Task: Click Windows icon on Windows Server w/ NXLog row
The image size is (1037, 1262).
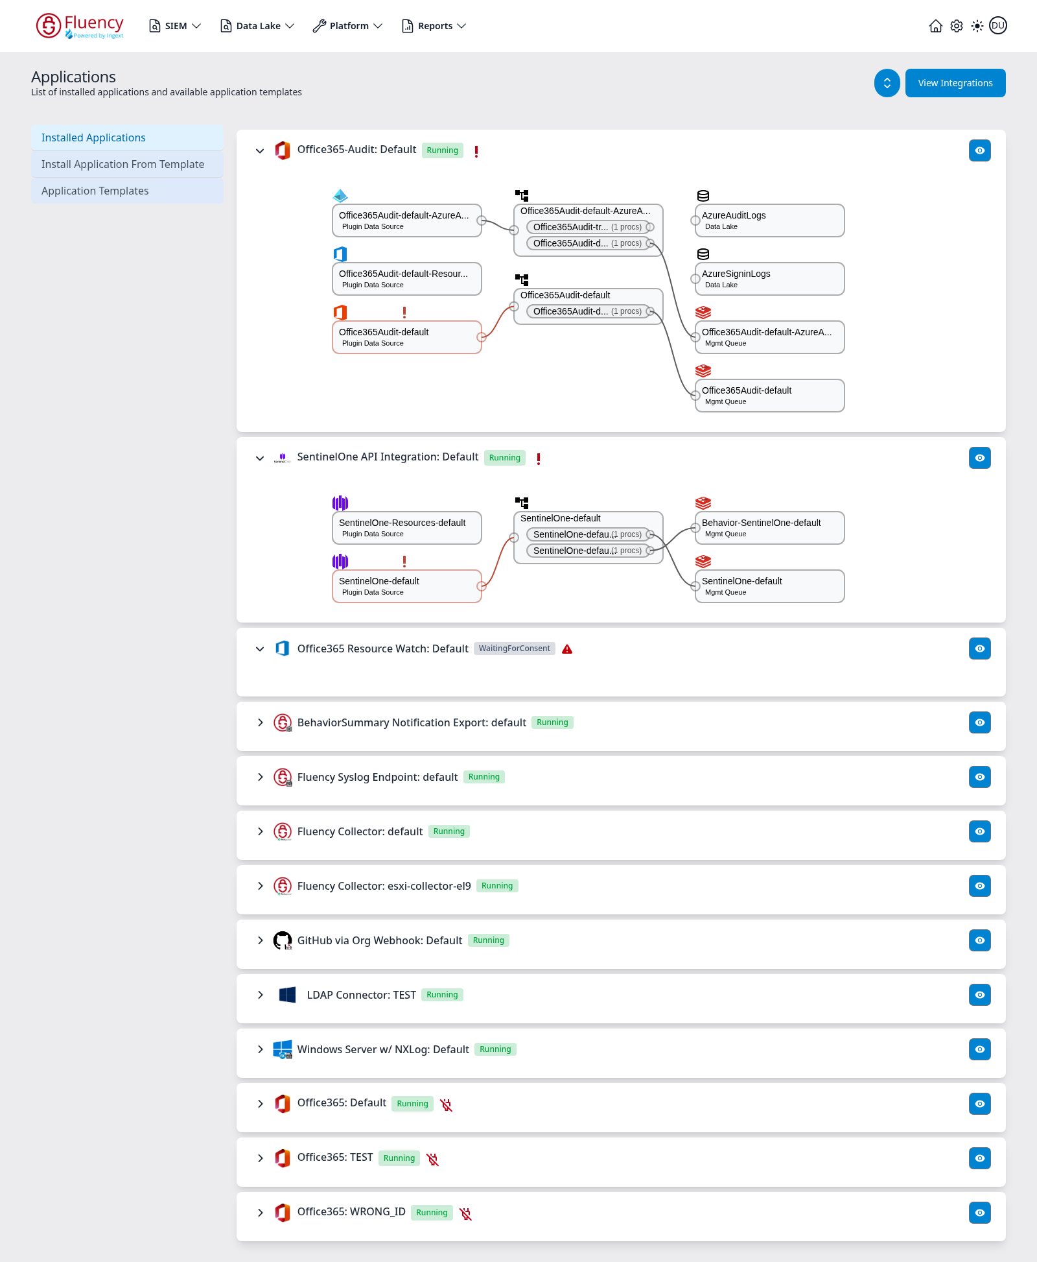Action: (x=283, y=1049)
